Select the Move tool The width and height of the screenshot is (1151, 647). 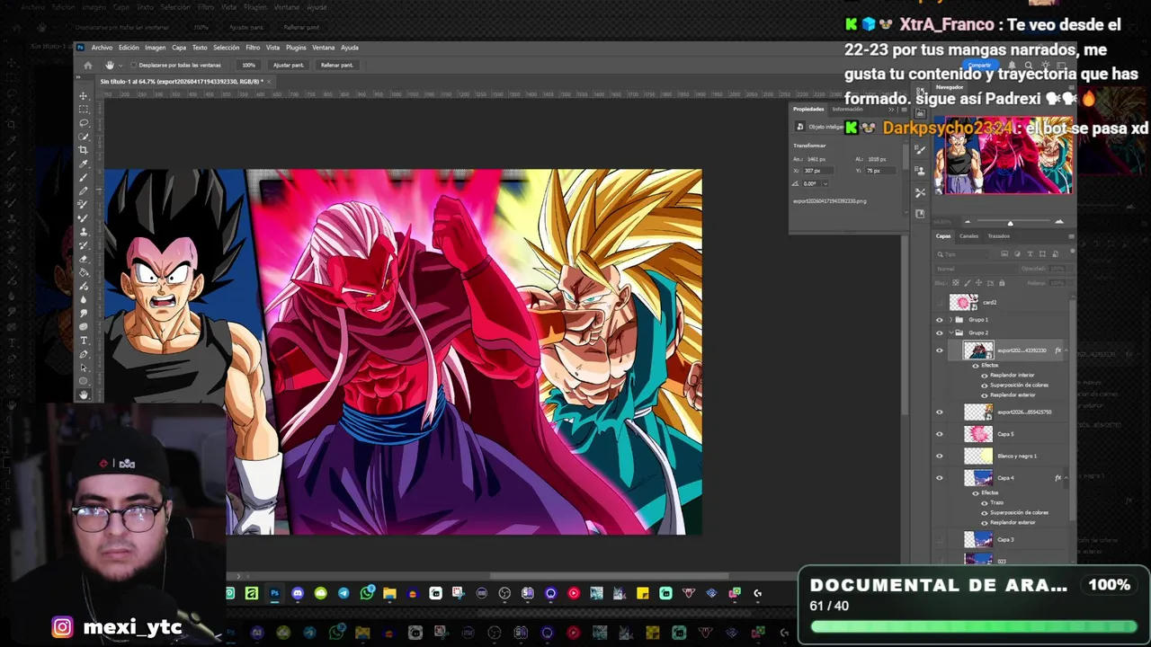pyautogui.click(x=84, y=95)
